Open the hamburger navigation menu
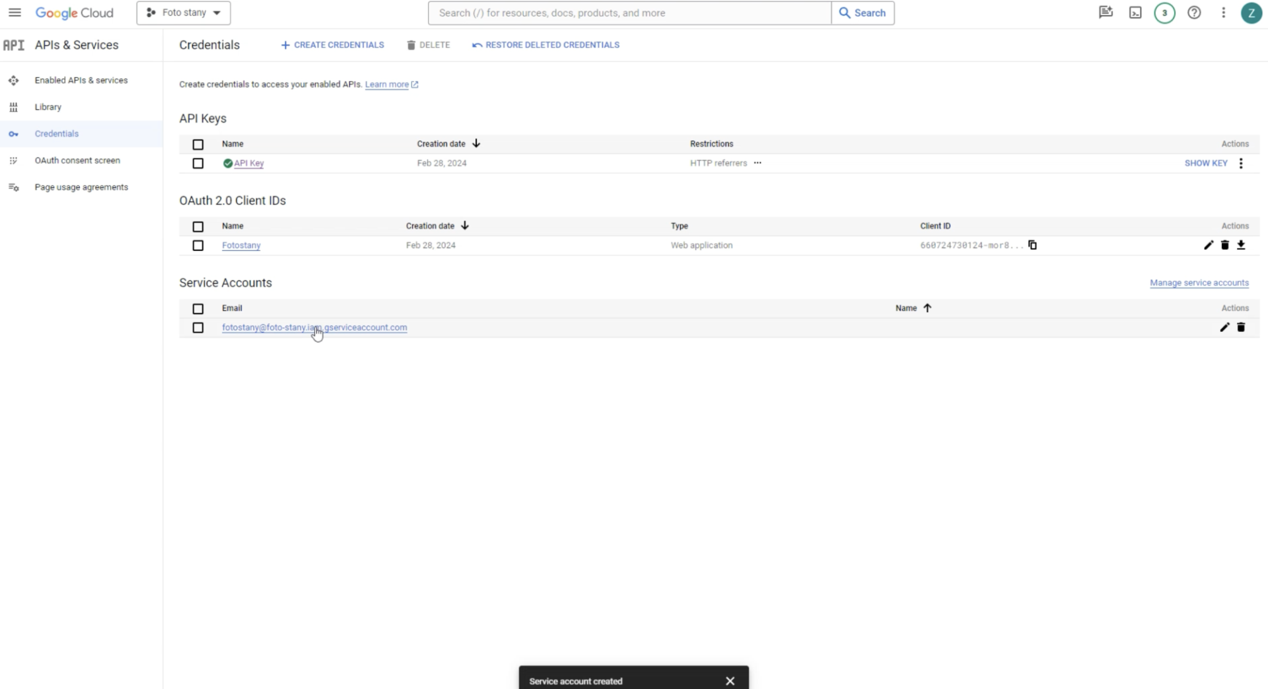Viewport: 1268px width, 689px height. click(x=15, y=13)
